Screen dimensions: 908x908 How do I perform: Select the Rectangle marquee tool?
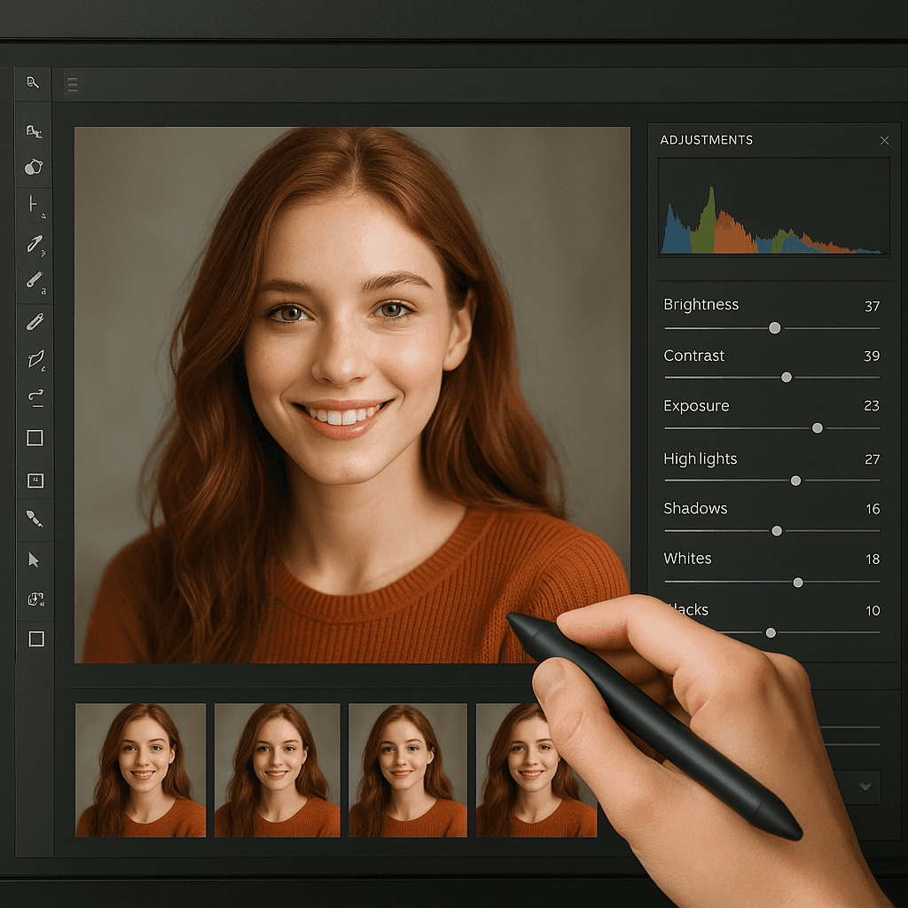pos(34,437)
